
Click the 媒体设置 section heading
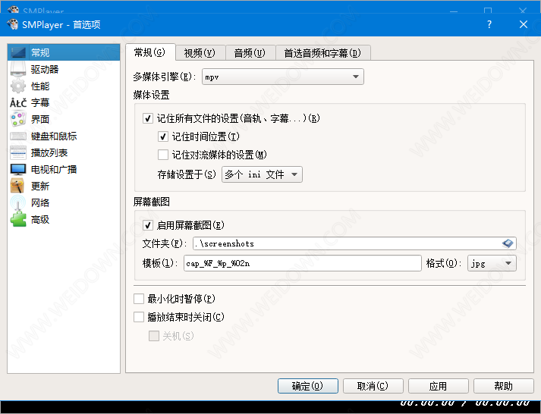point(152,95)
